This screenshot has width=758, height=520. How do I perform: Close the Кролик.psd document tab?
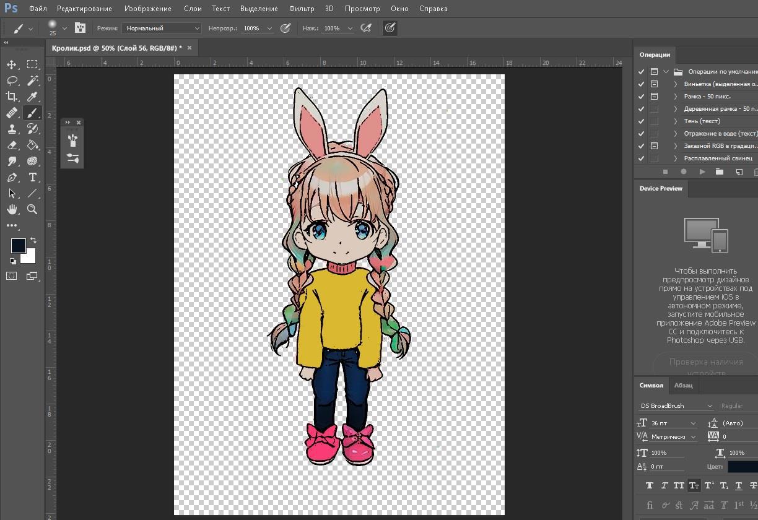[x=189, y=48]
